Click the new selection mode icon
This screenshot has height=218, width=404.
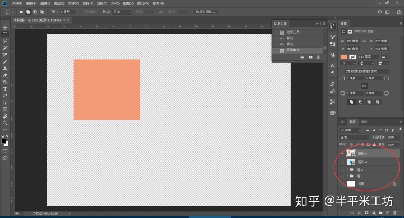tap(21, 12)
